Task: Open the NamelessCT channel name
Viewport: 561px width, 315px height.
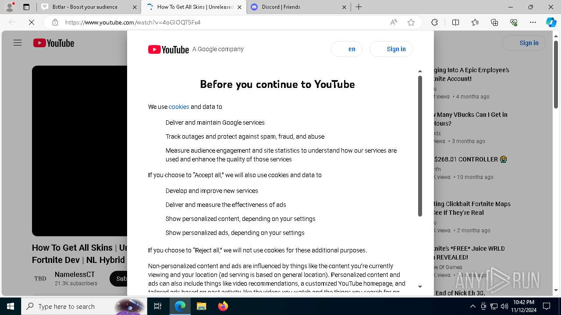Action: tap(75, 275)
